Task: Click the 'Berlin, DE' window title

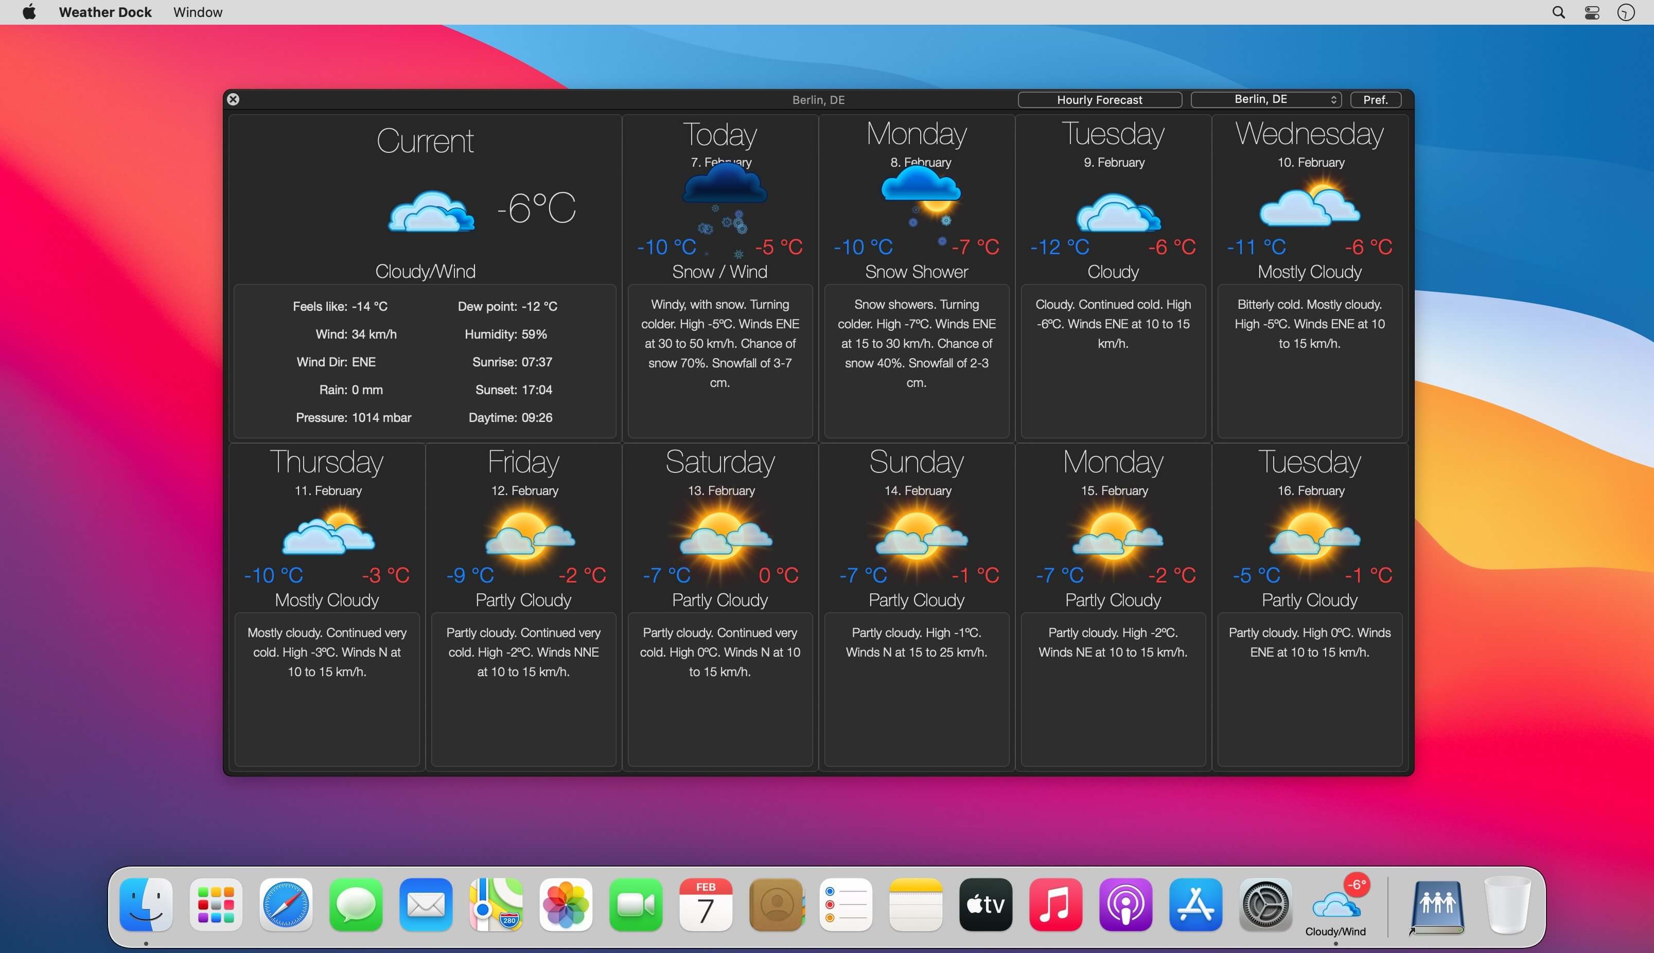Action: [818, 99]
